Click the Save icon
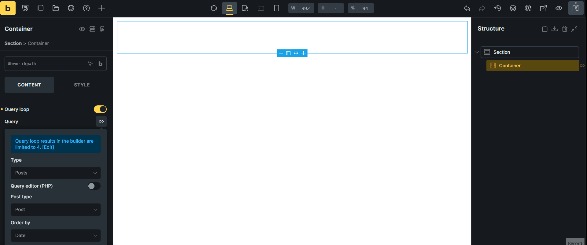The image size is (587, 245). pos(576,8)
